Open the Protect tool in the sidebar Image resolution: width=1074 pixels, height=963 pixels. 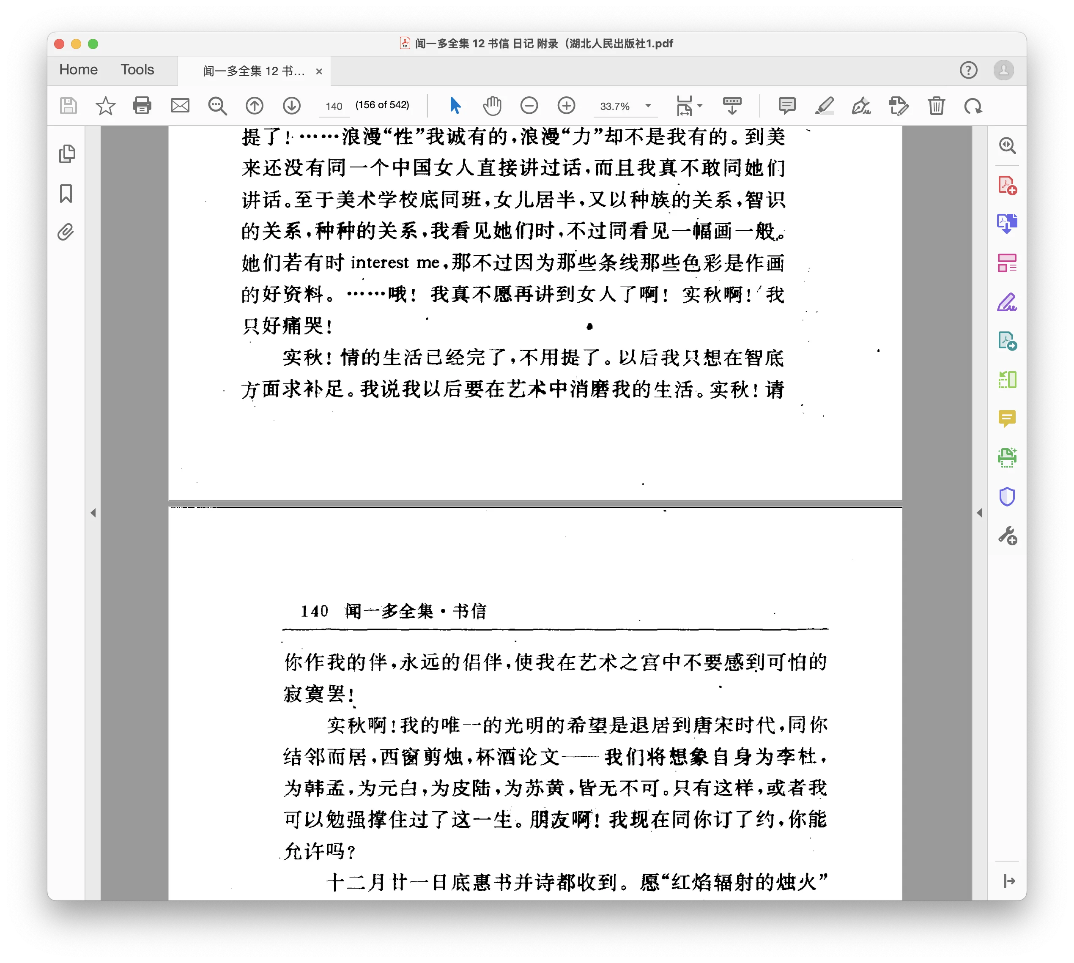click(1007, 496)
